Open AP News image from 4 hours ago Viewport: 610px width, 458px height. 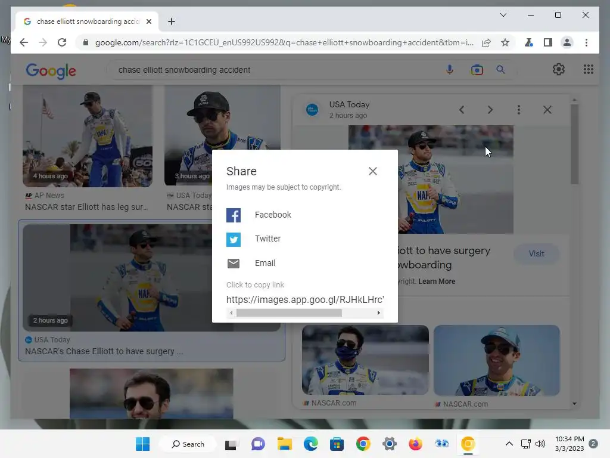pos(88,137)
